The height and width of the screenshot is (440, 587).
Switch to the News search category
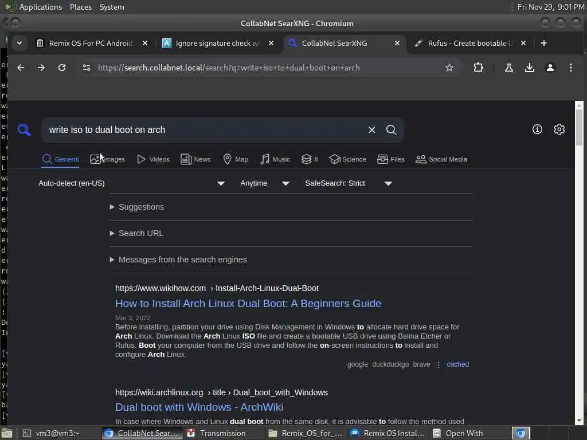pyautogui.click(x=195, y=159)
